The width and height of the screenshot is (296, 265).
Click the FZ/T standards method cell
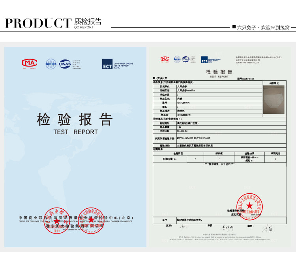(x=231, y=139)
